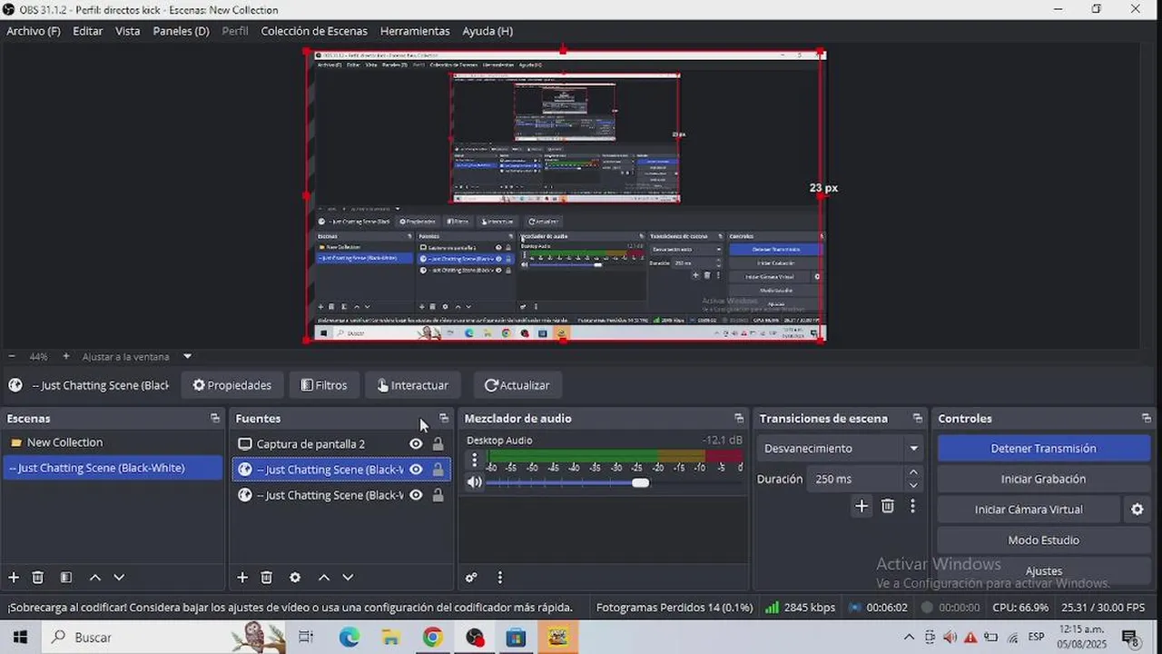Hide the unselected Just Chatting Scene source
The image size is (1162, 654).
tap(416, 495)
